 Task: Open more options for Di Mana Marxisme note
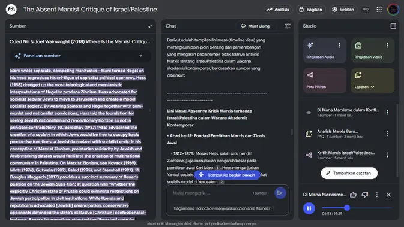[387, 113]
